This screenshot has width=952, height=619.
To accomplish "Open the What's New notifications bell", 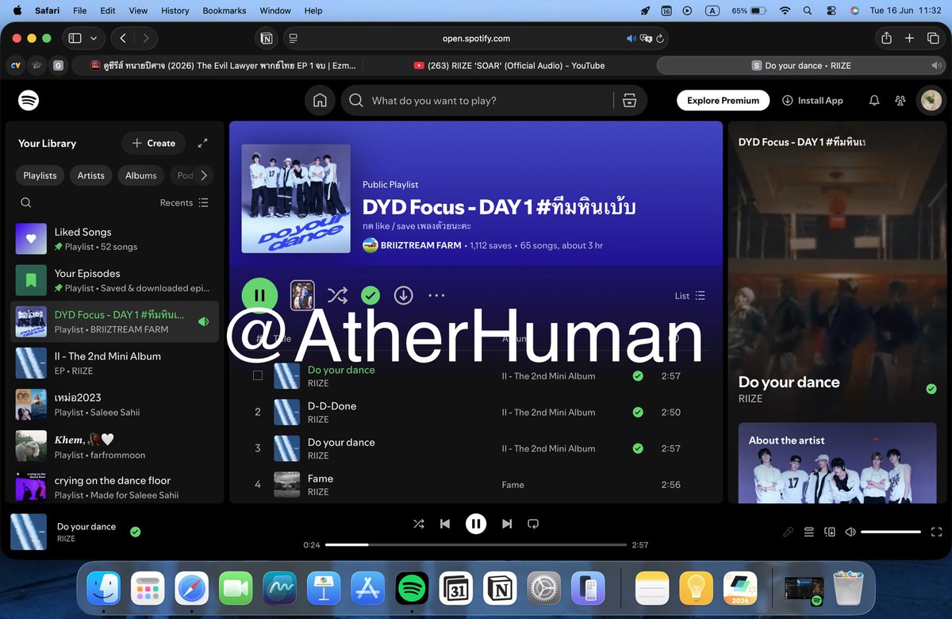I will [x=874, y=101].
